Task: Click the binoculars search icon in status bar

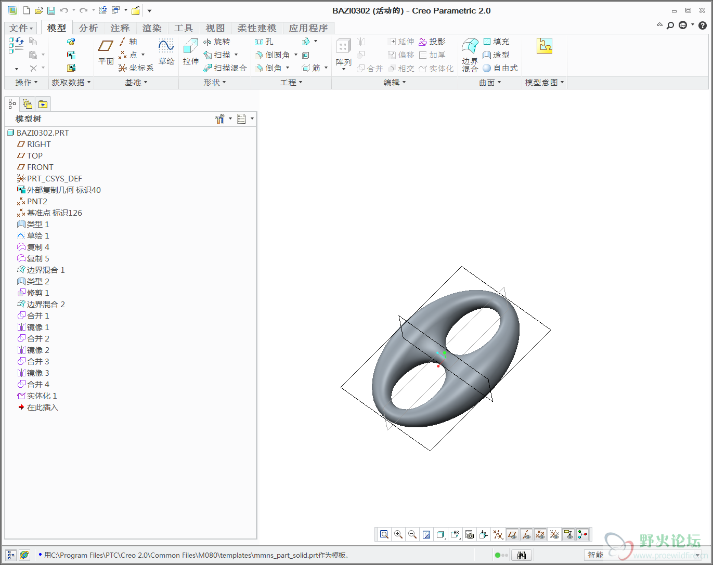Action: [522, 555]
